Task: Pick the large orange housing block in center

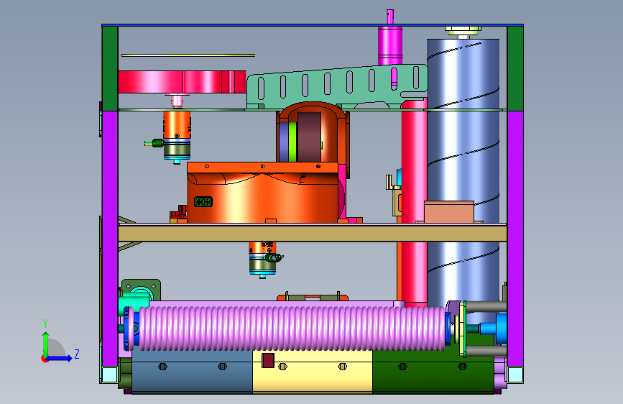Action: click(262, 193)
